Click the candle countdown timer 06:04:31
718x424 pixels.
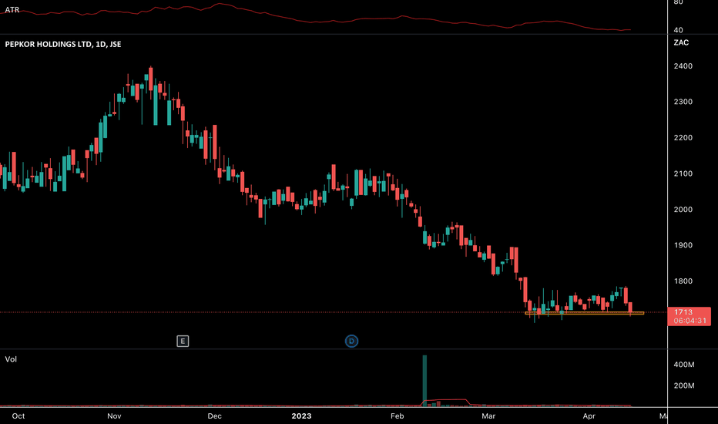tap(689, 321)
